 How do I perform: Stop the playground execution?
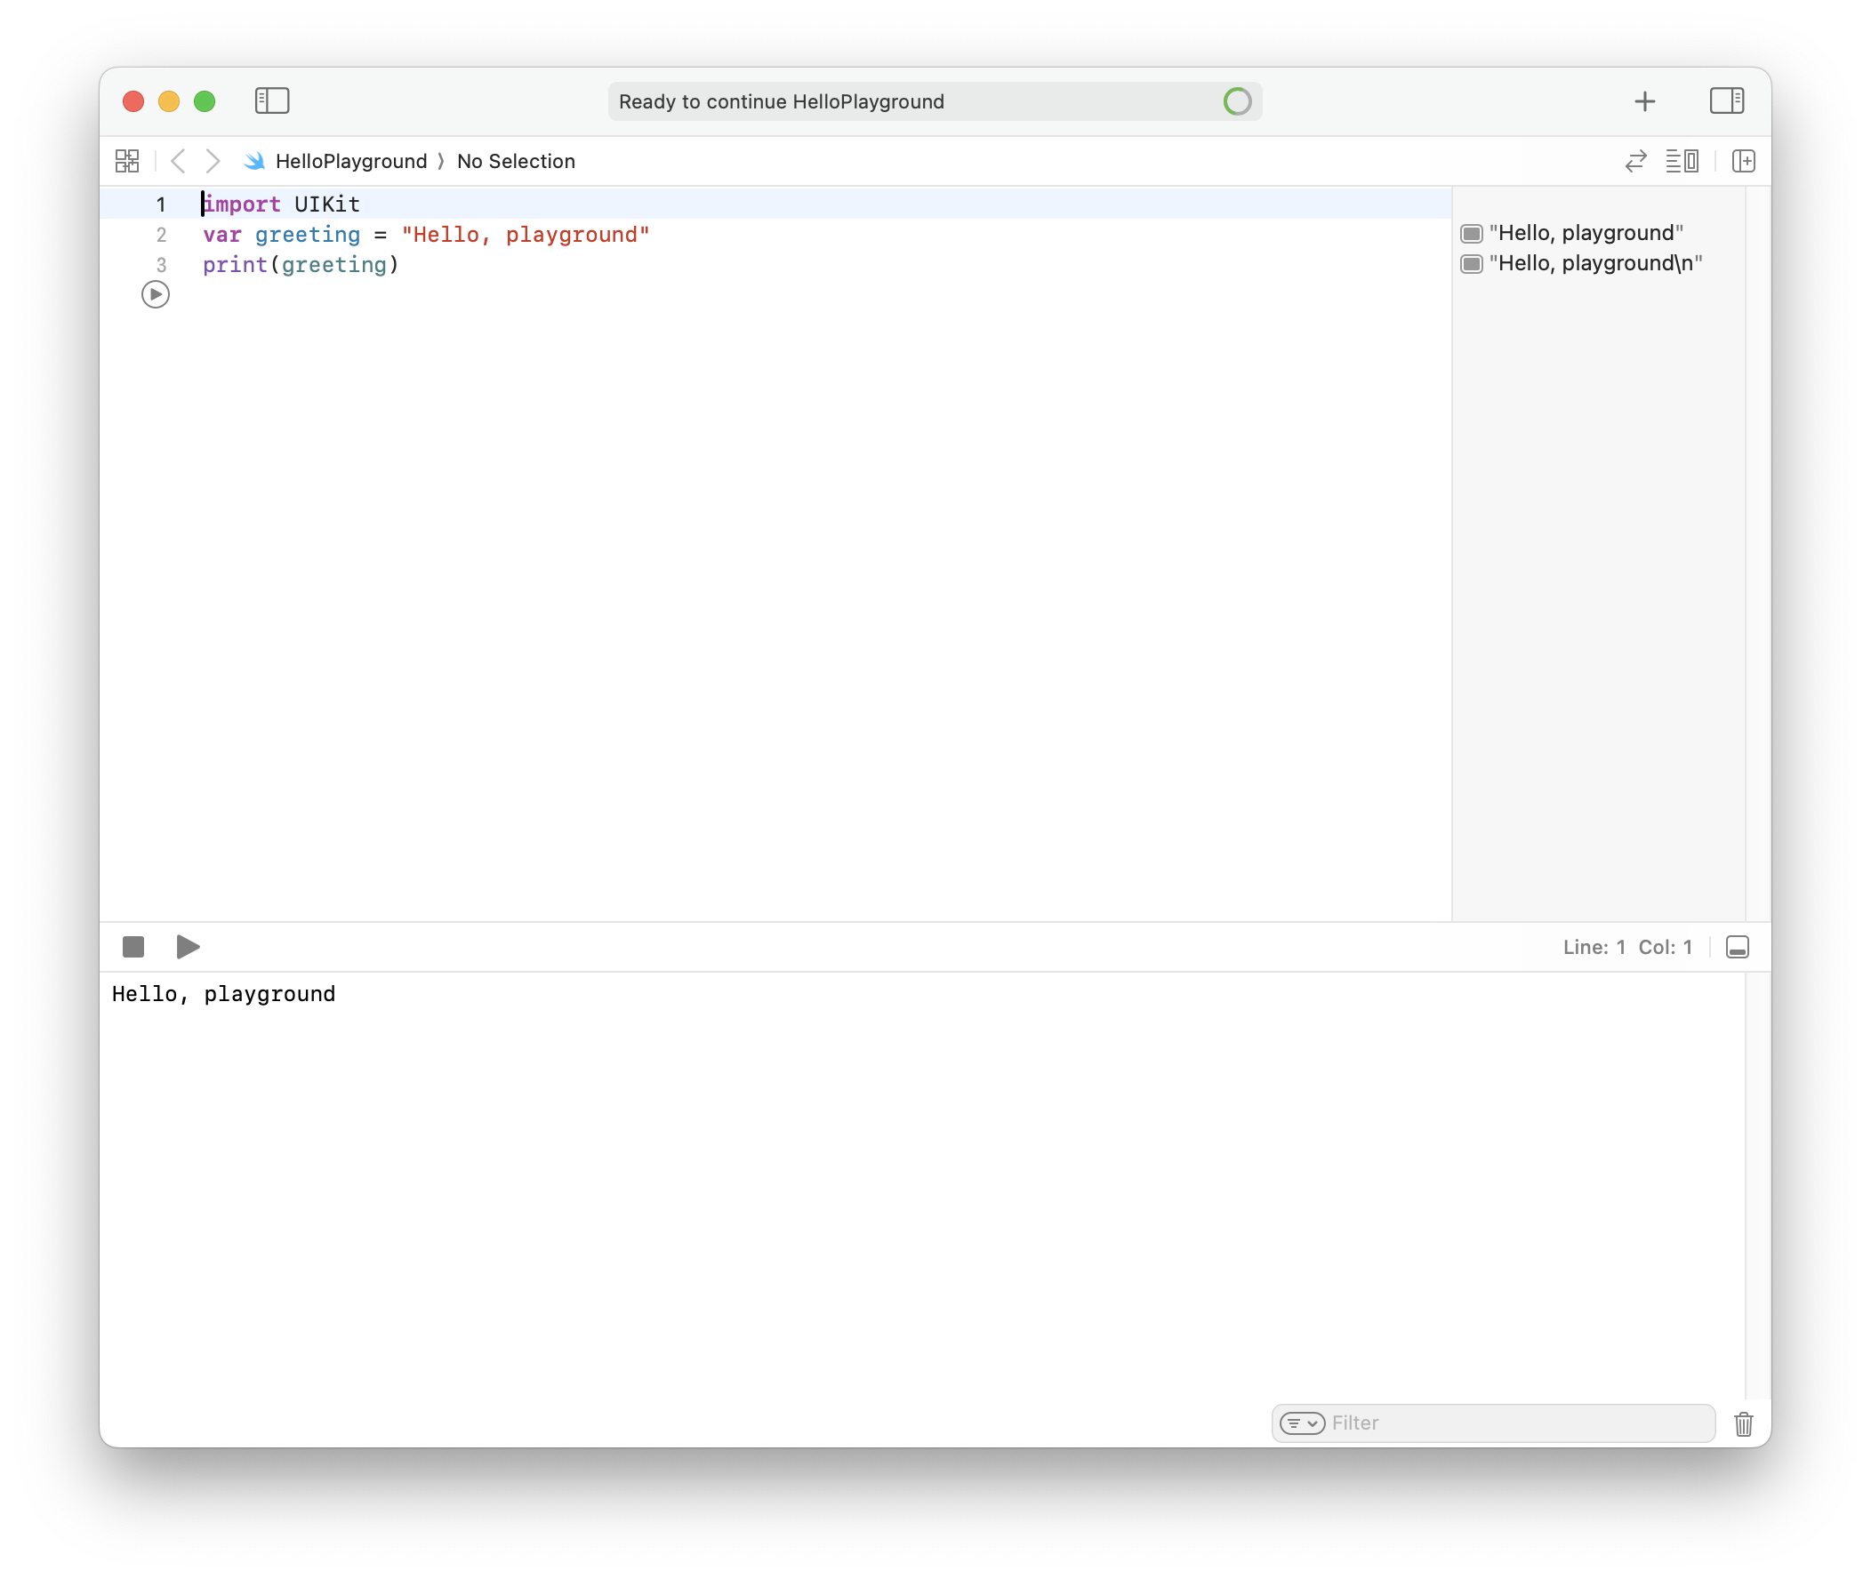[133, 947]
